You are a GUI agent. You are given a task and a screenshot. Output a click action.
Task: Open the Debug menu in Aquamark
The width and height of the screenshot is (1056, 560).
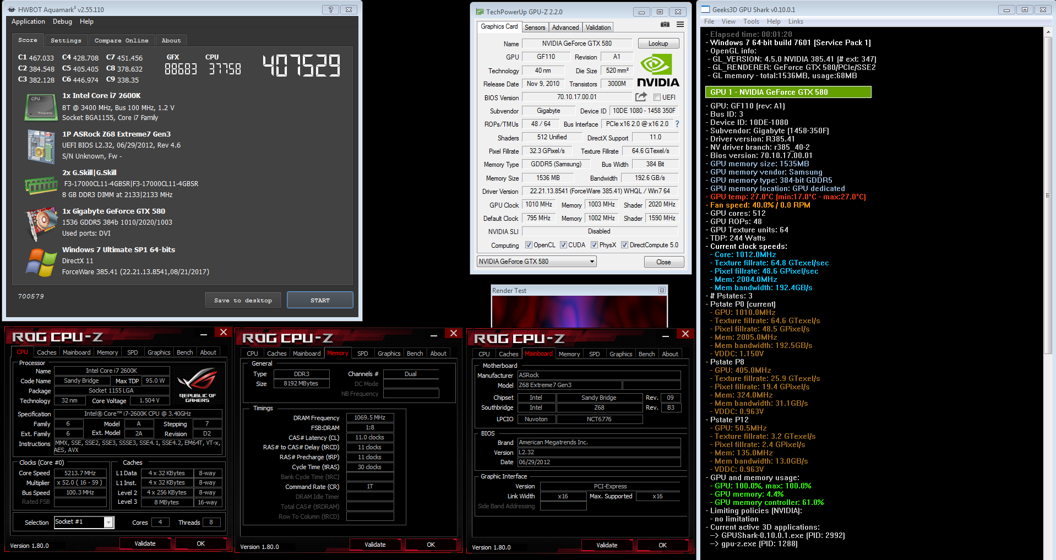click(62, 21)
